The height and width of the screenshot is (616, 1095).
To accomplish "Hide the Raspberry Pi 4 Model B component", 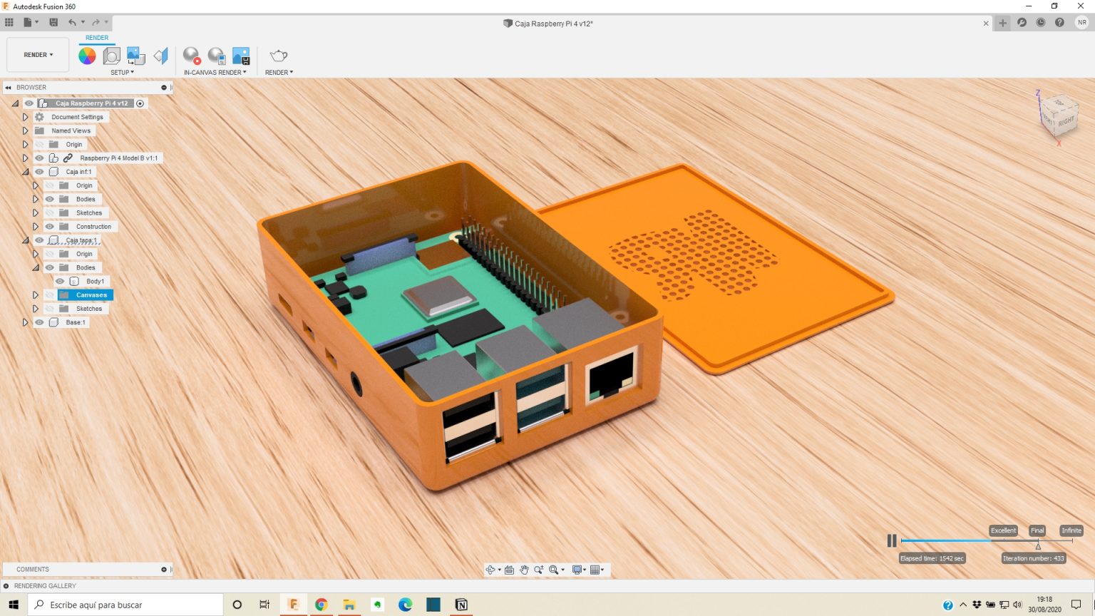I will 39,158.
